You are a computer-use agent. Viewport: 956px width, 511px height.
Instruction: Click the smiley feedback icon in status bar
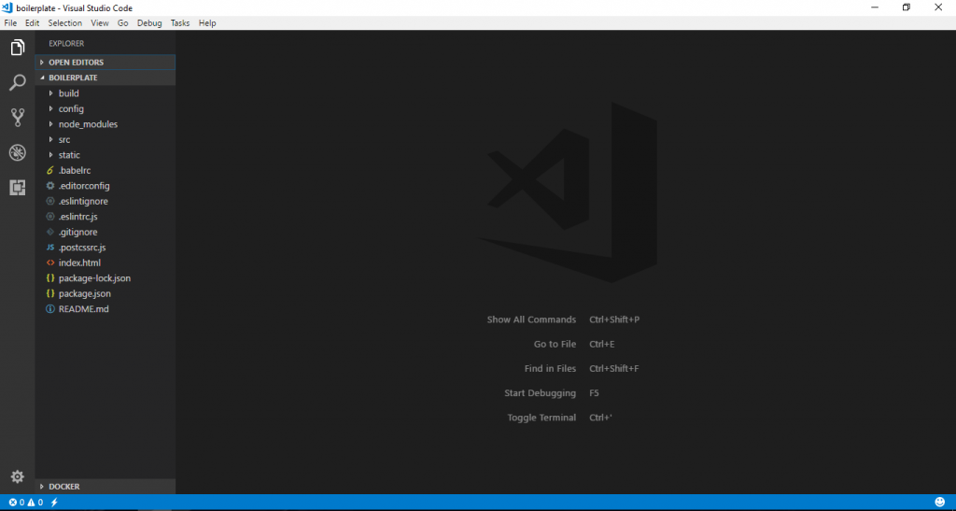[x=939, y=503]
